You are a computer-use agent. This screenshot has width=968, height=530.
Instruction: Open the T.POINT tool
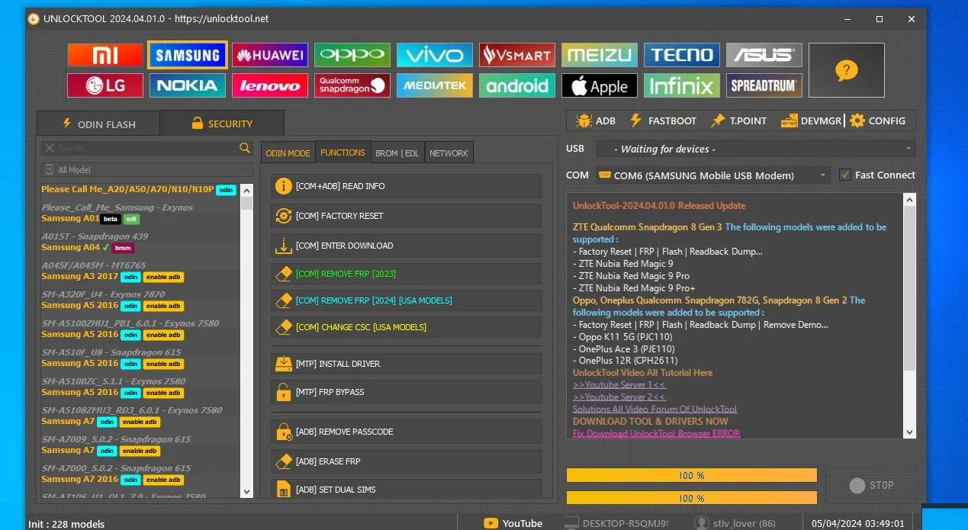click(738, 120)
